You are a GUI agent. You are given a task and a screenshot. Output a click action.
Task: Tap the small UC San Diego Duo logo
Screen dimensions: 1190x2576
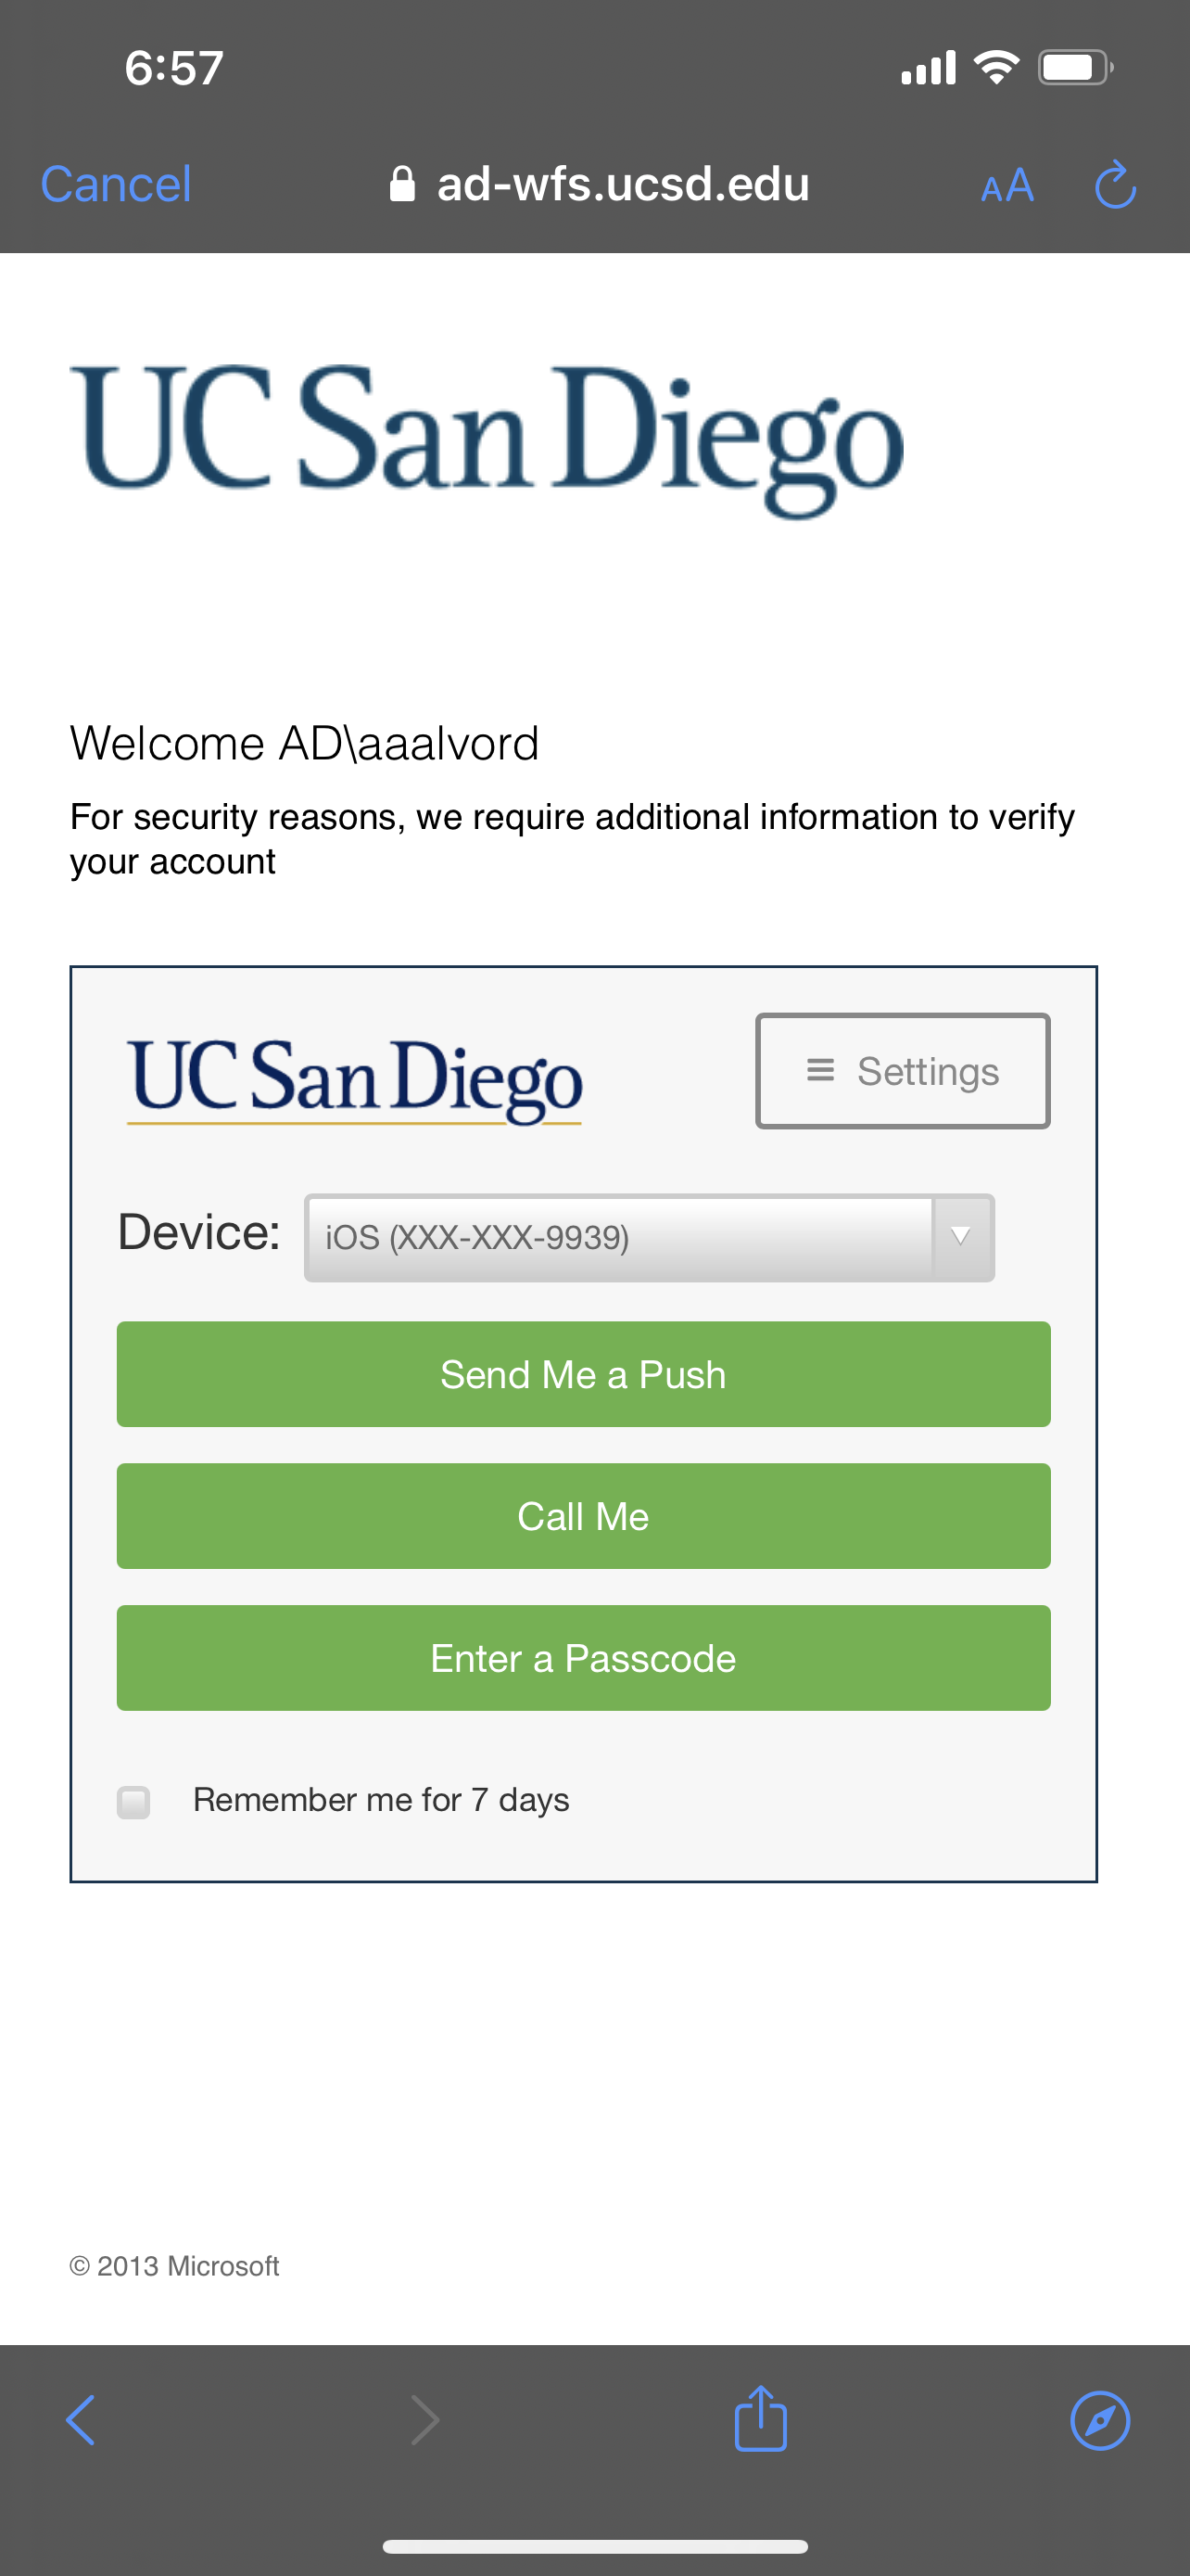(x=354, y=1080)
